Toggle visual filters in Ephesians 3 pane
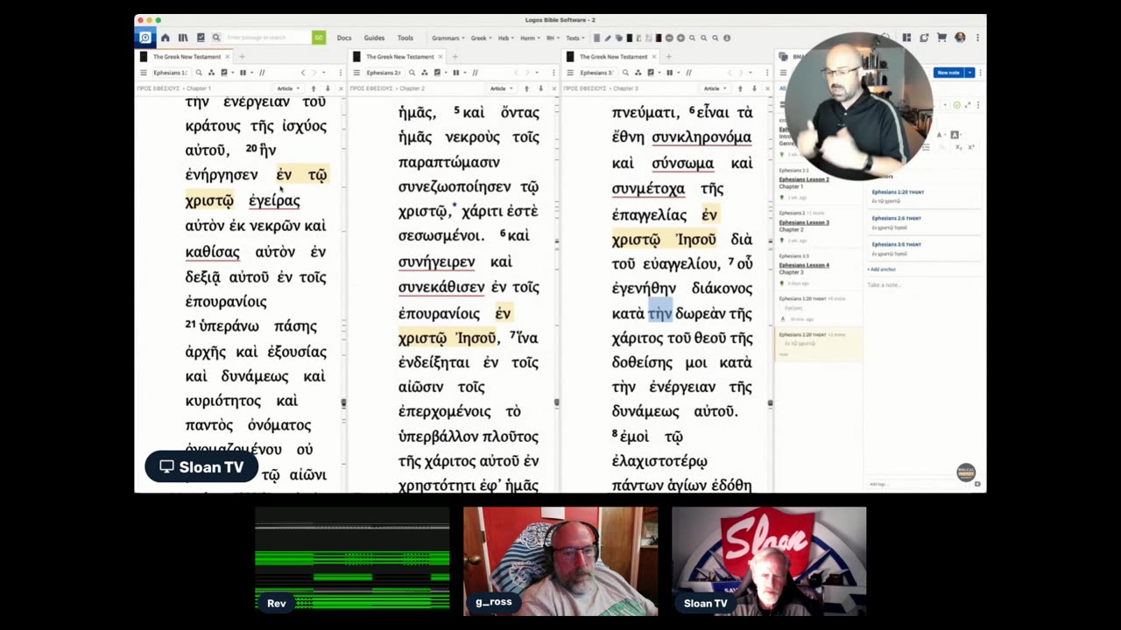The image size is (1121, 630). [652, 73]
